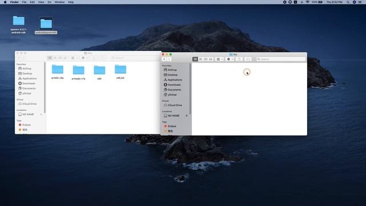366x206 pixels.
Task: Open Notification Center list icon
Action: pos(360,2)
